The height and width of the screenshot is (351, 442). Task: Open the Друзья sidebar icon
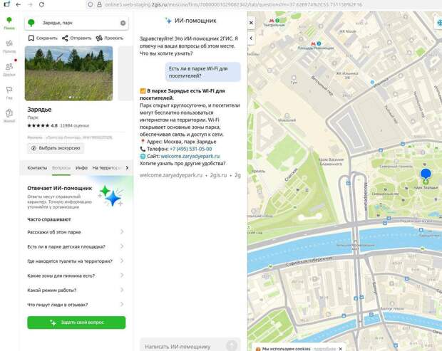tap(9, 69)
